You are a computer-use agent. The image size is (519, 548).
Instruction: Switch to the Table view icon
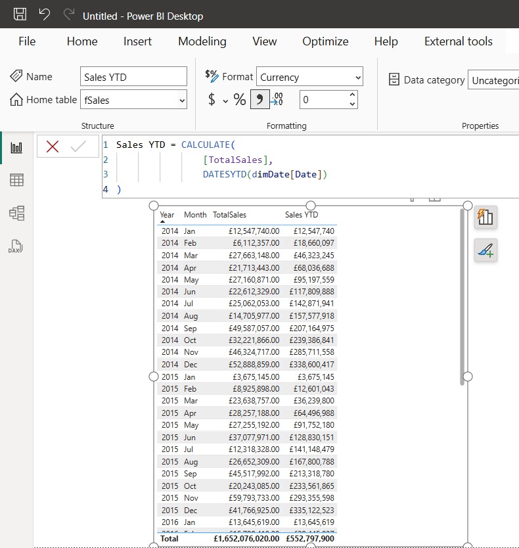(x=16, y=180)
